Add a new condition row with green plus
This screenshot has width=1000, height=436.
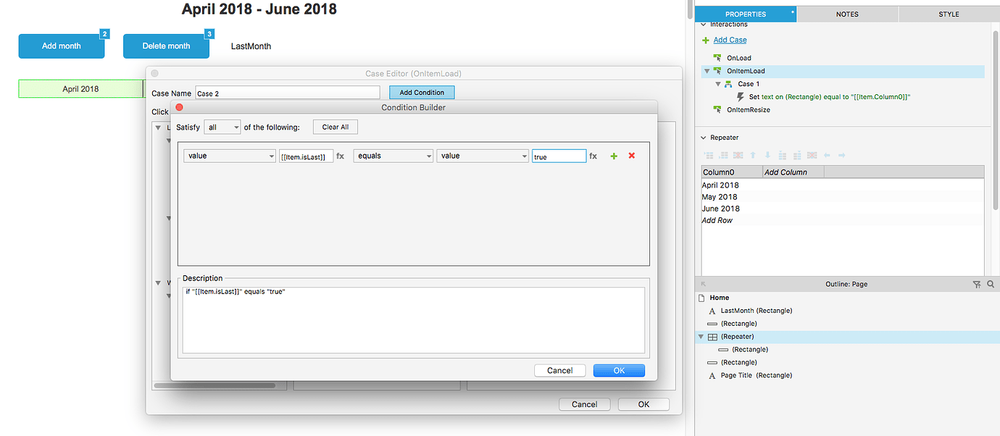(x=614, y=156)
